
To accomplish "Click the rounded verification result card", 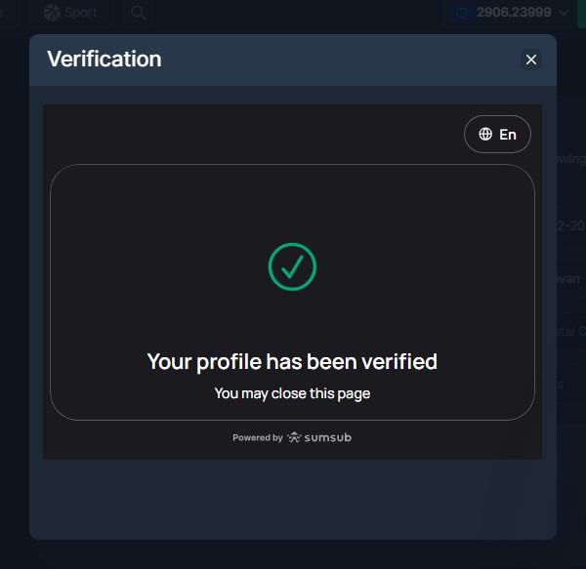I will point(292,293).
